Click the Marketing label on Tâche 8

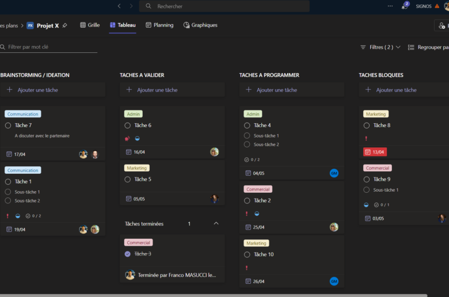pos(376,114)
